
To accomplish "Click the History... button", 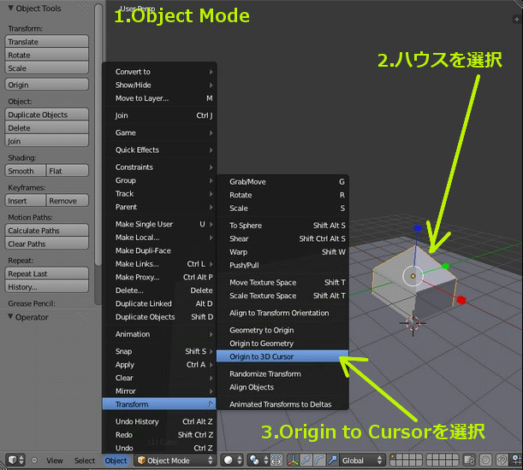I will [47, 287].
